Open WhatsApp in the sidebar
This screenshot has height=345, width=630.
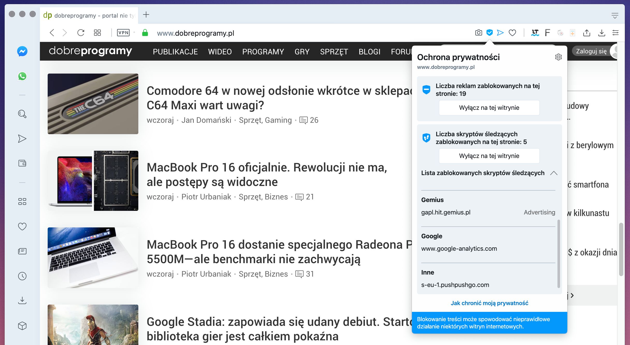[x=22, y=76]
